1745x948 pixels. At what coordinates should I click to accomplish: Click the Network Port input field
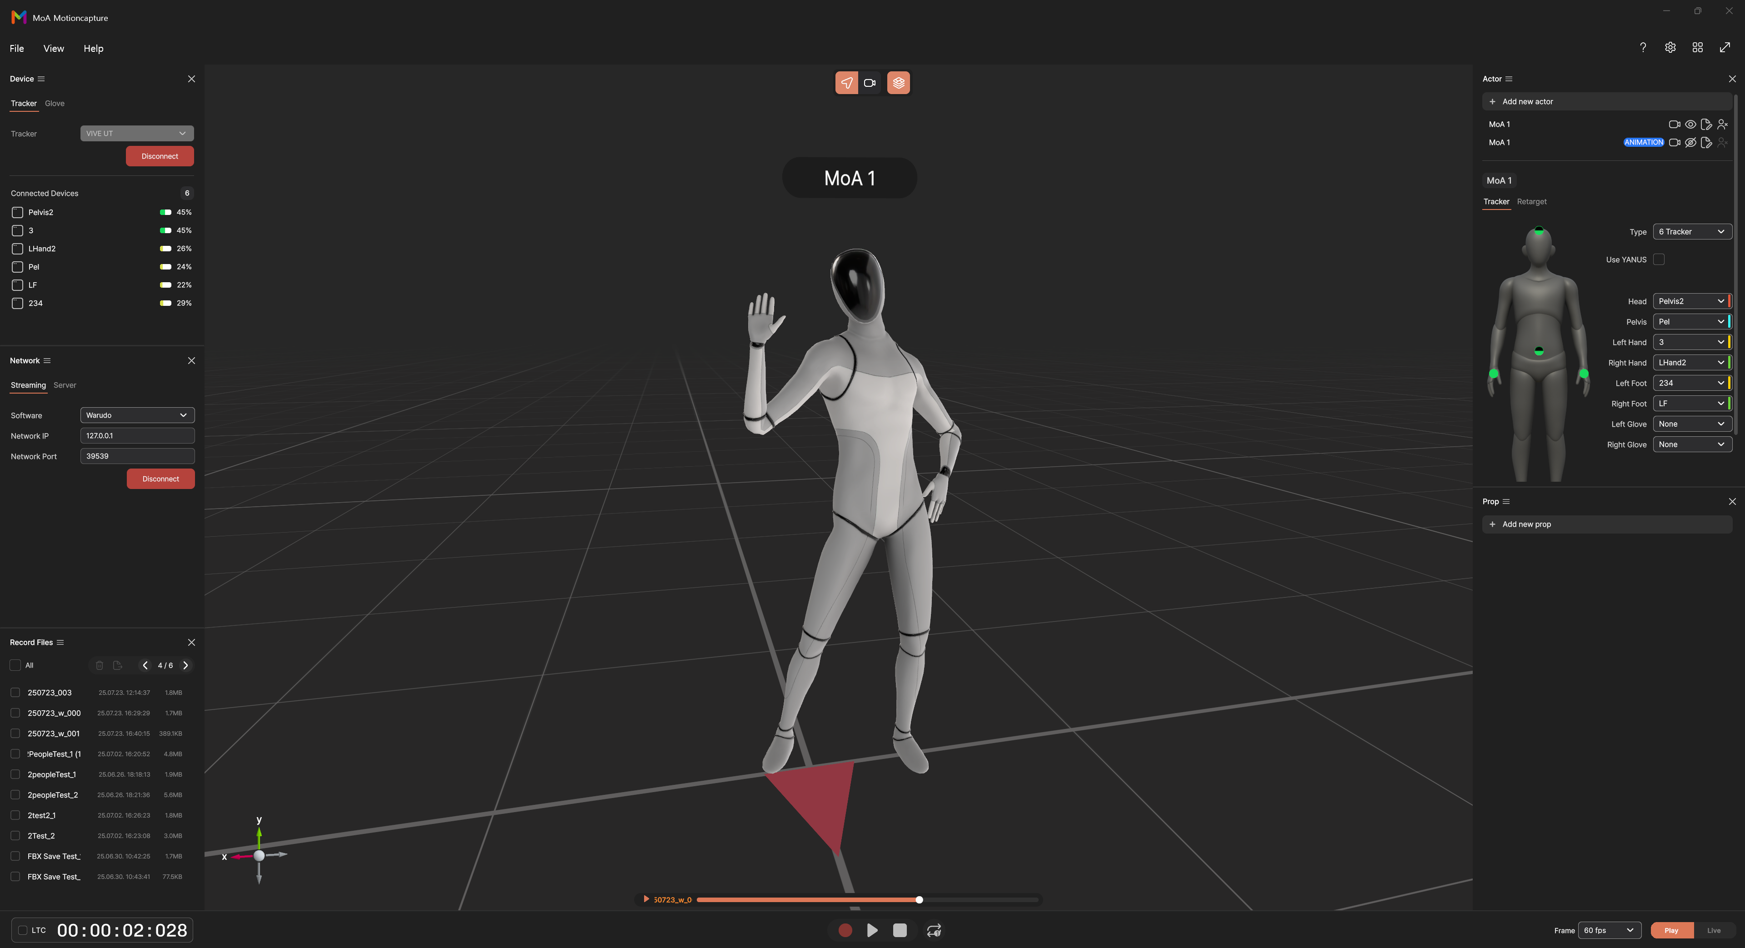138,456
